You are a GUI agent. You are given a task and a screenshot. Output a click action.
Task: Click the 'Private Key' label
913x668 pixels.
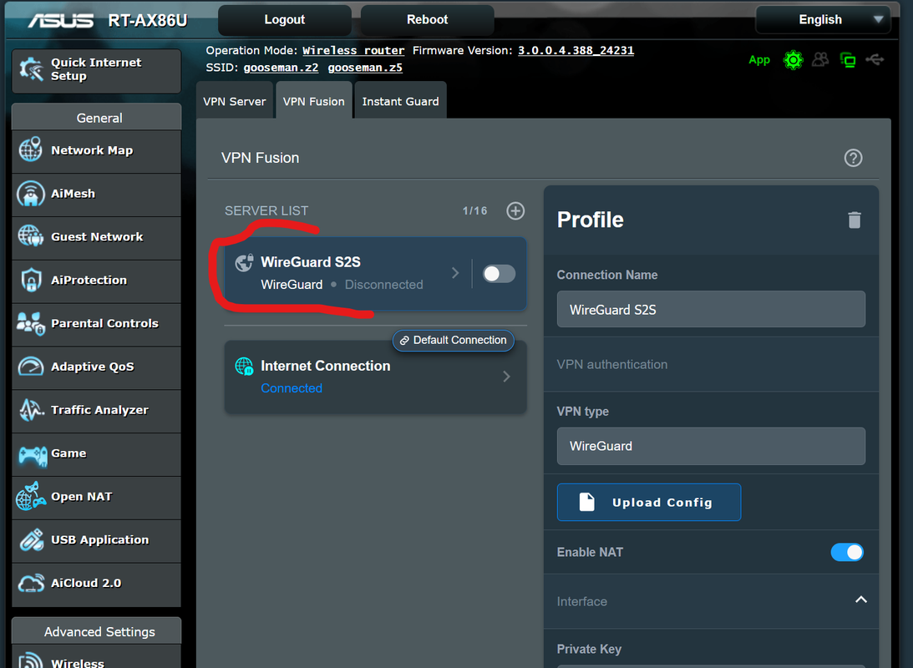point(589,649)
